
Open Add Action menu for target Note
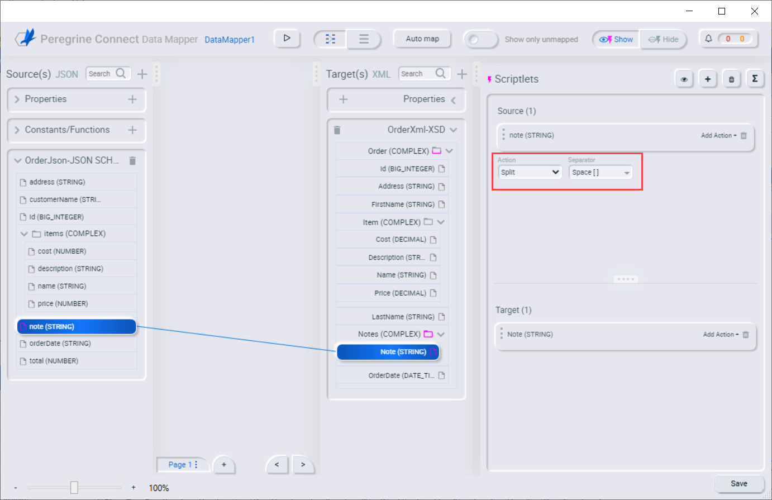721,334
